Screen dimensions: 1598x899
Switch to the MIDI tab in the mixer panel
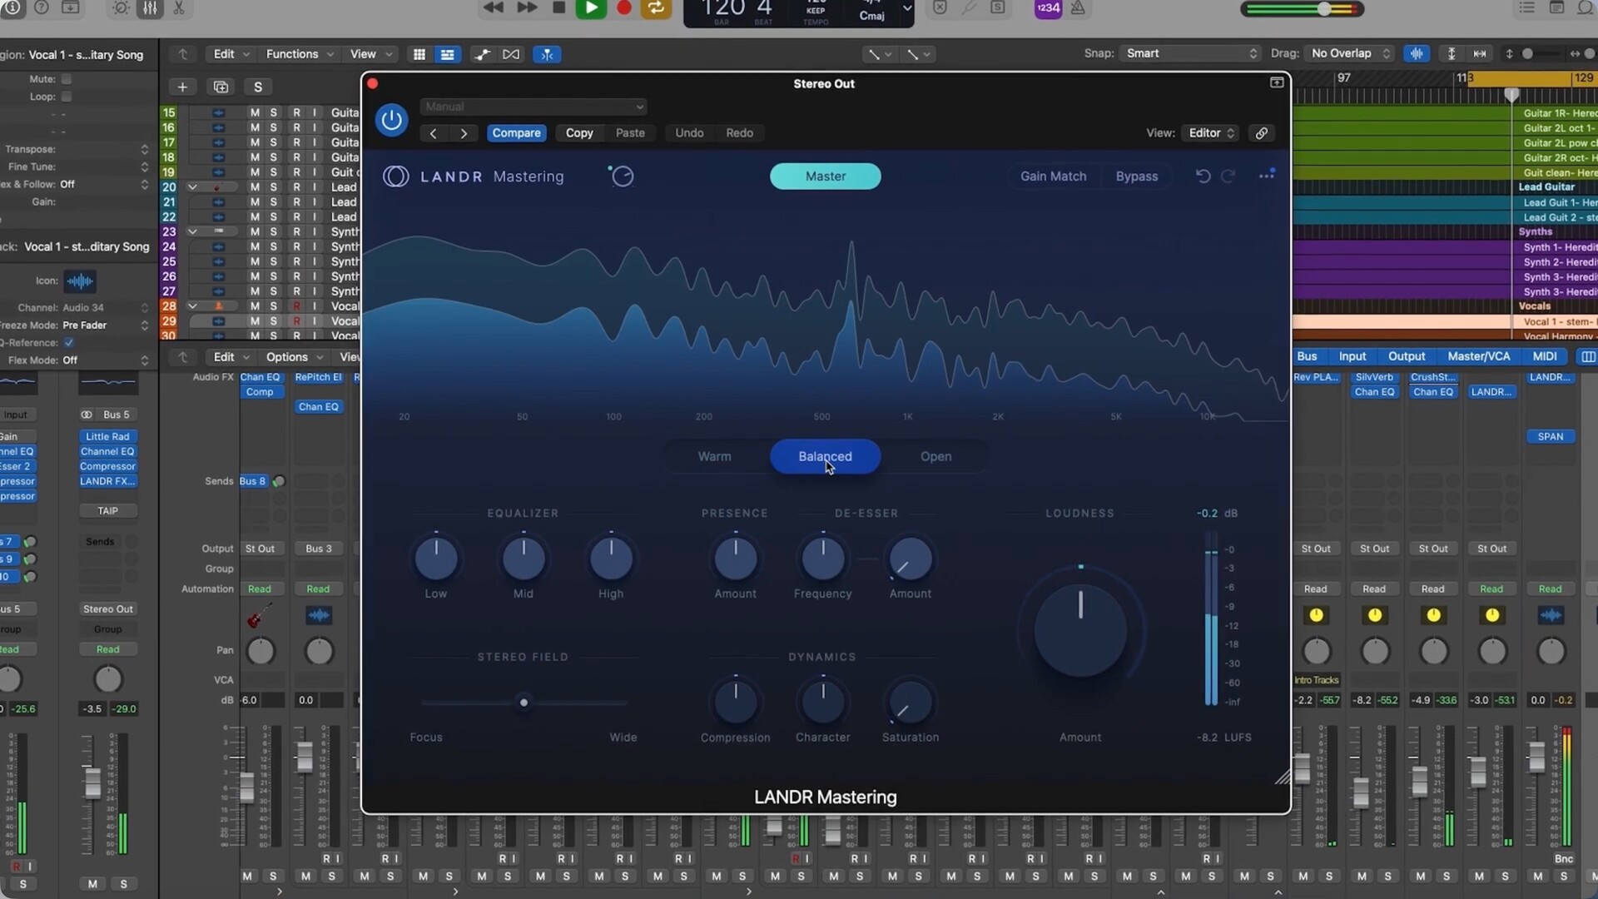tap(1545, 355)
